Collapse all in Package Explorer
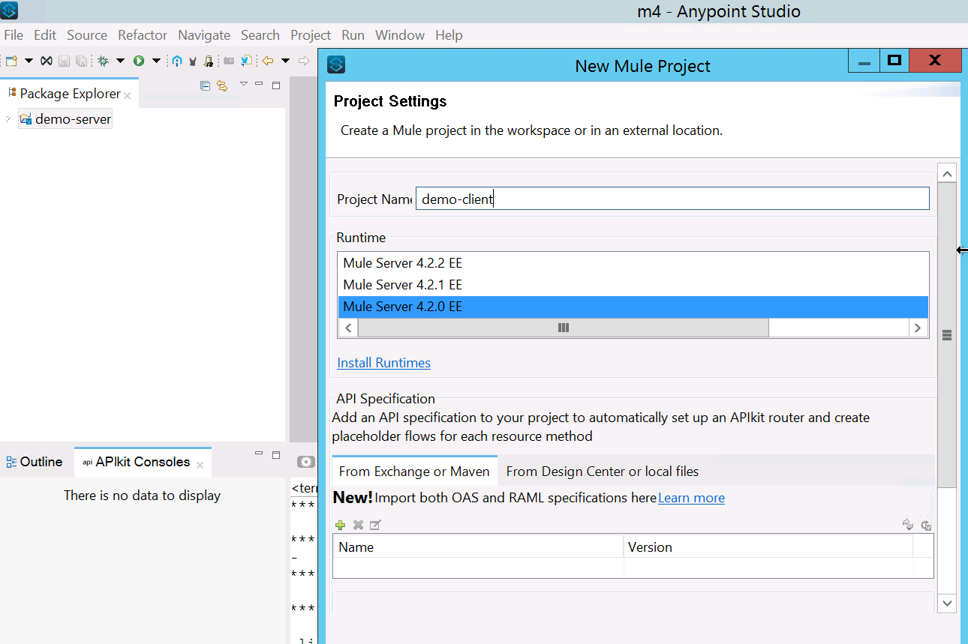968x644 pixels. [205, 85]
